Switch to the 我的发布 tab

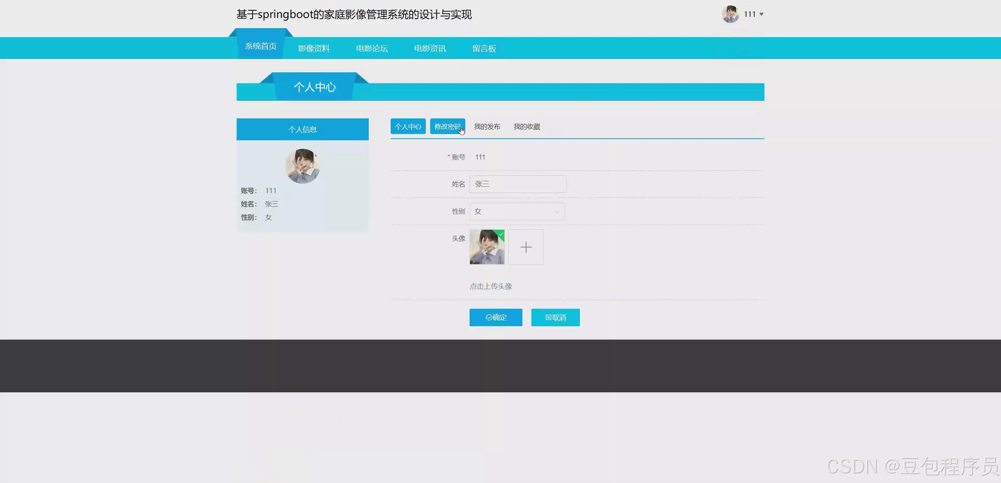pyautogui.click(x=487, y=126)
